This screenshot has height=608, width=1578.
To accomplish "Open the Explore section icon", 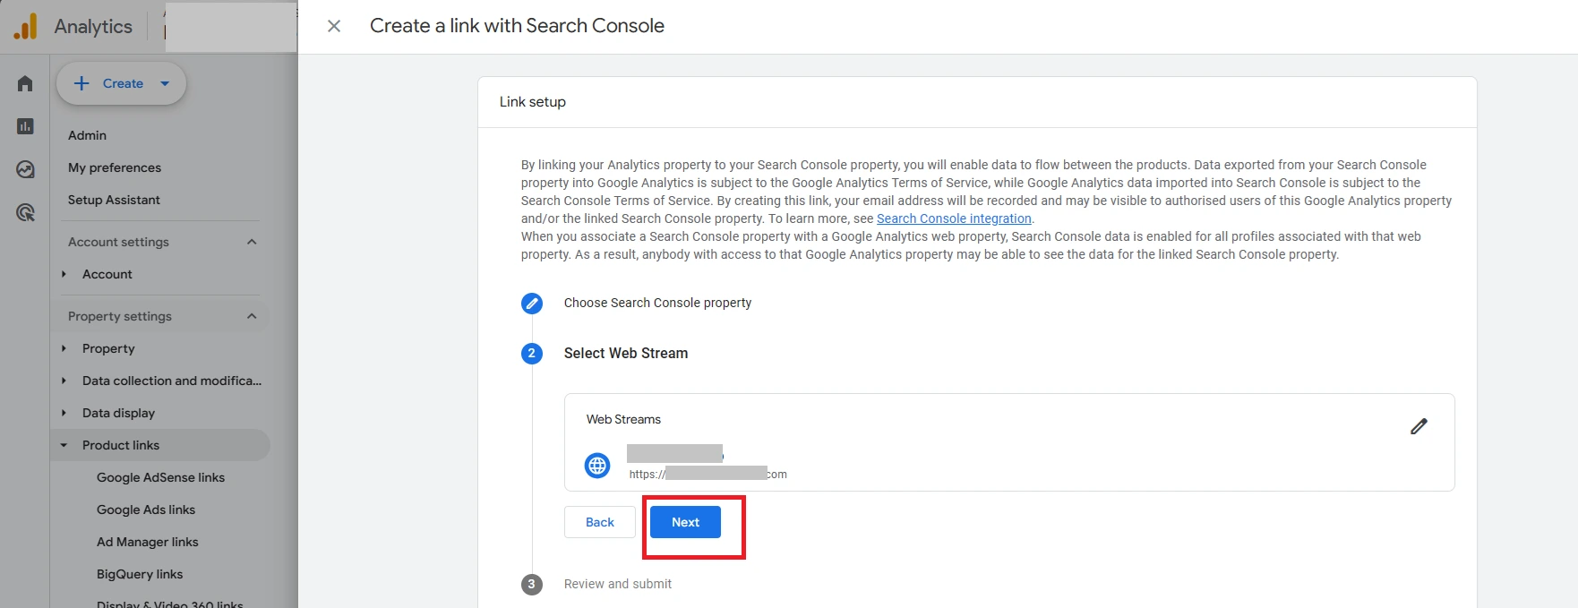I will pyautogui.click(x=24, y=168).
